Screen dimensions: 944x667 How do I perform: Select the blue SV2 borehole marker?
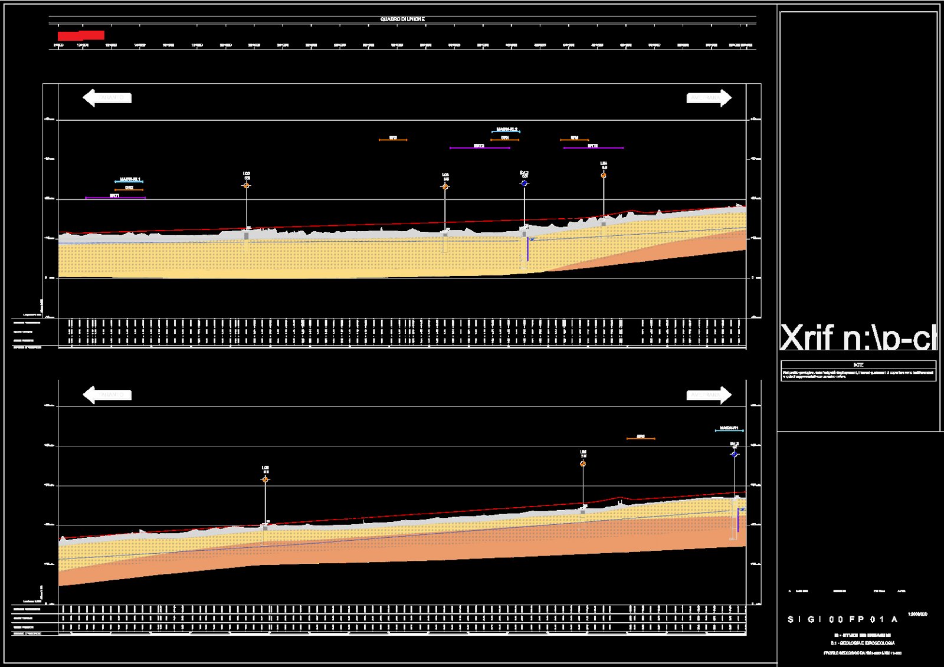(x=524, y=183)
